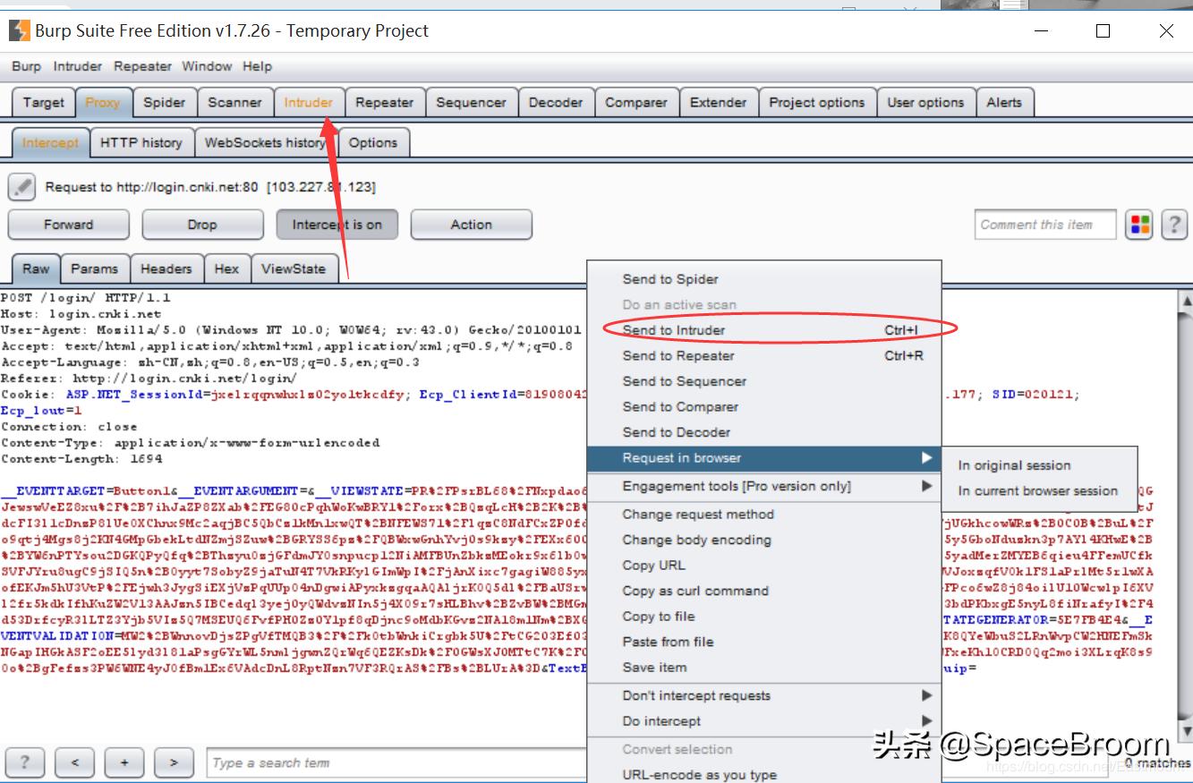Image resolution: width=1193 pixels, height=783 pixels.
Task: Go to previous search match with the < button
Action: tap(75, 762)
